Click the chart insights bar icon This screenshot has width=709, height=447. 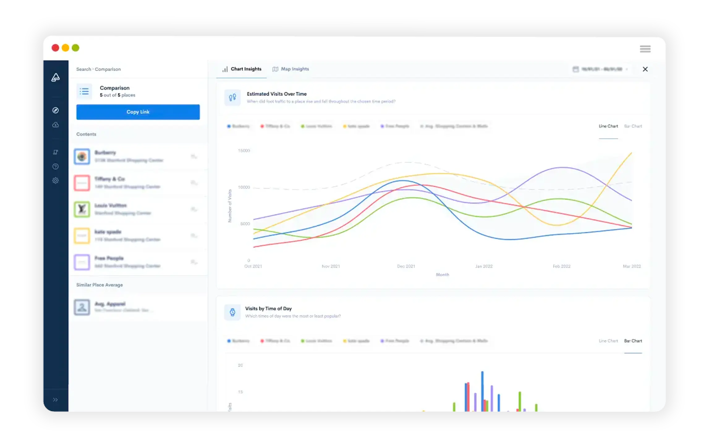coord(225,69)
